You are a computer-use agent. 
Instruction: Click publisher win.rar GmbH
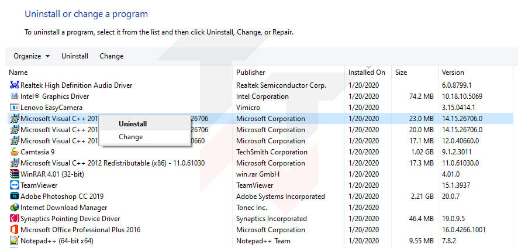[x=258, y=174]
